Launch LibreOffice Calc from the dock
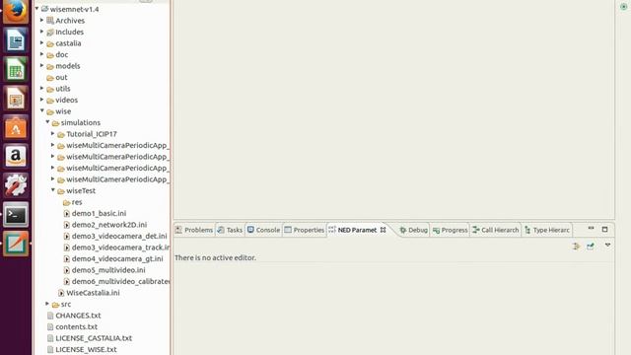Image resolution: width=631 pixels, height=355 pixels. pyautogui.click(x=16, y=69)
